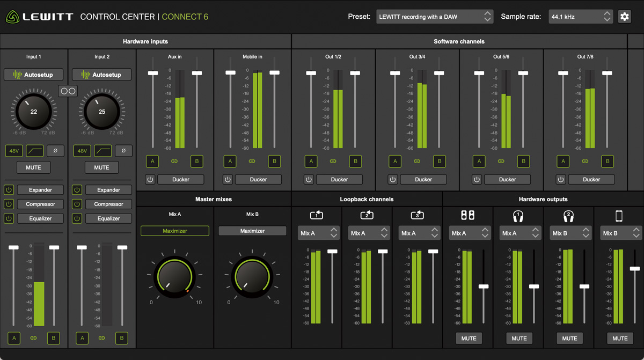Image resolution: width=644 pixels, height=360 pixels.
Task: Toggle Input 1 Compressor power button
Action: [9, 204]
